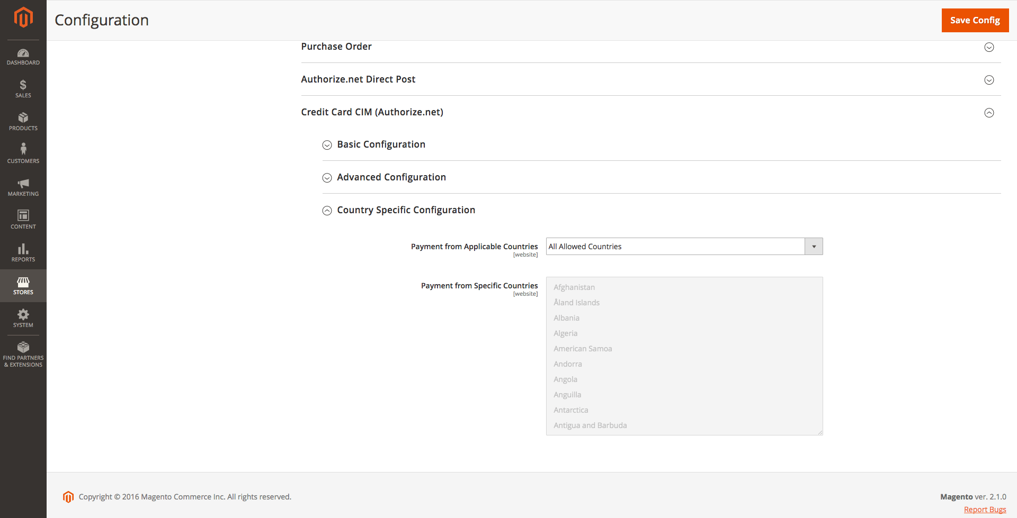Open the Payment from Applicable Countries dropdown
Screen dimensions: 1017x518
[x=684, y=247]
